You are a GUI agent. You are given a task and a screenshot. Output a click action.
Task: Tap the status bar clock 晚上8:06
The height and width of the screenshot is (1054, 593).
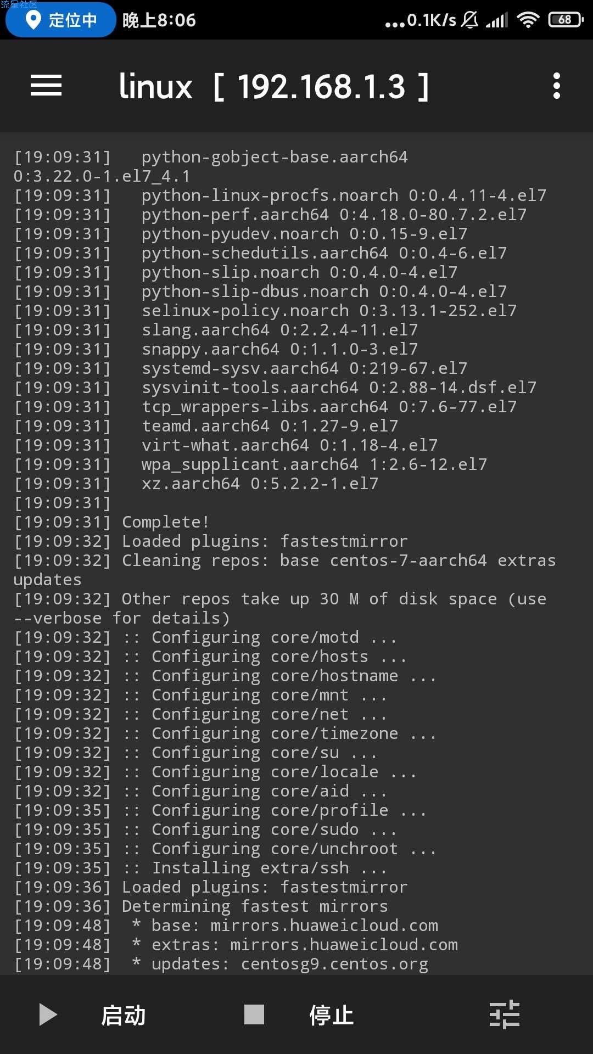tap(159, 20)
